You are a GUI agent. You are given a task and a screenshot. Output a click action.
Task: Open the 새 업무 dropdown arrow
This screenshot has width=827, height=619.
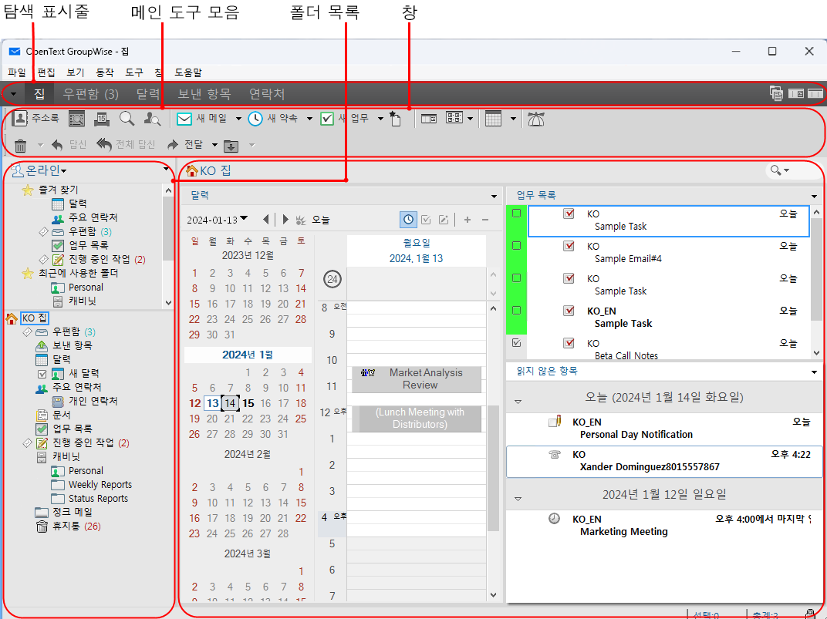(380, 119)
